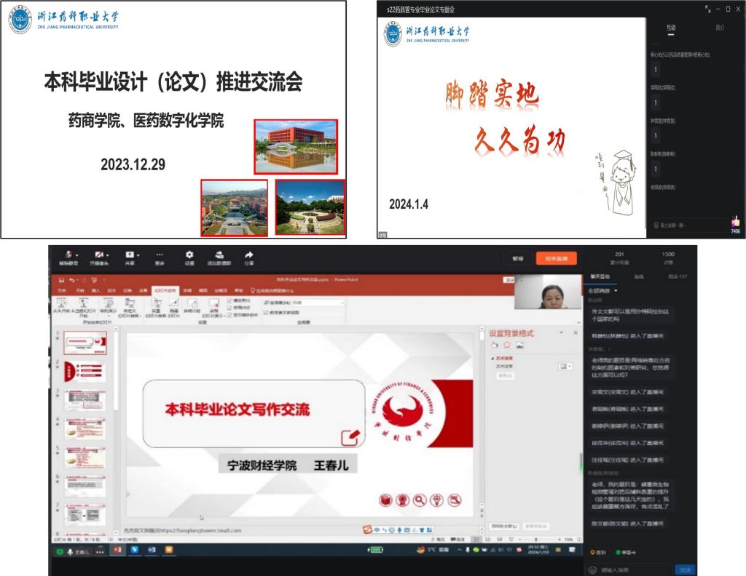
Task: Click the edit pencil icon on the slide title
Action: [350, 437]
